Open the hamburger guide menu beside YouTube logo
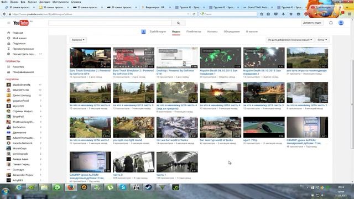The image size is (354, 199). (x=9, y=23)
